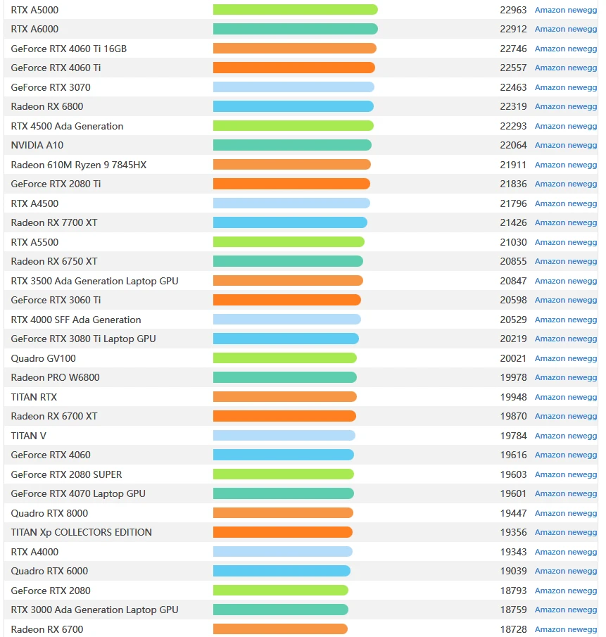
Task: Click the TITAN RTX orange bar
Action: coord(284,397)
